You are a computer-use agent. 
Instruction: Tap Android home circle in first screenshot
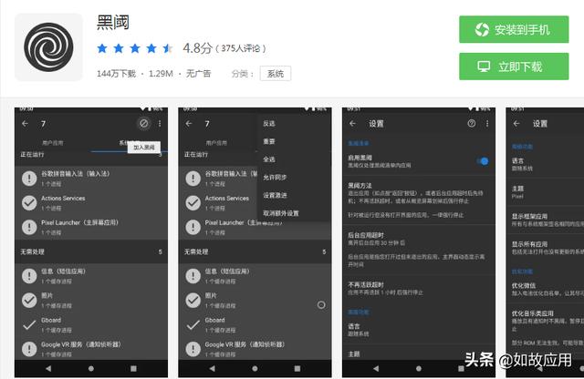click(x=91, y=369)
